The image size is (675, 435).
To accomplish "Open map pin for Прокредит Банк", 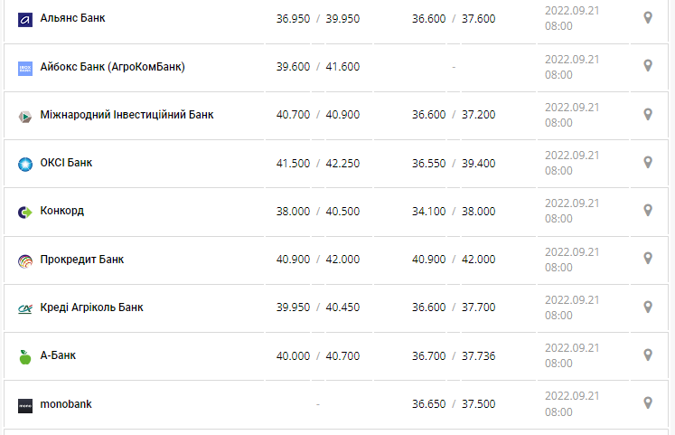I will click(647, 259).
